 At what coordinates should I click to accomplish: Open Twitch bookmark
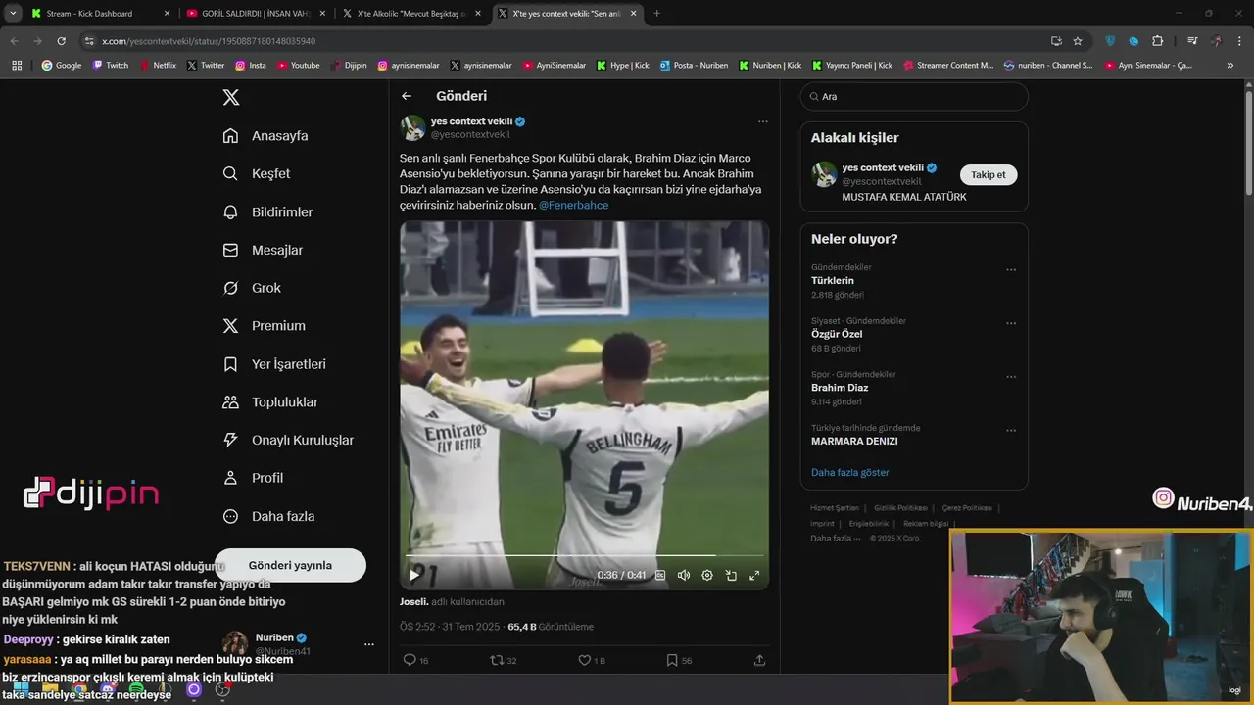[111, 65]
